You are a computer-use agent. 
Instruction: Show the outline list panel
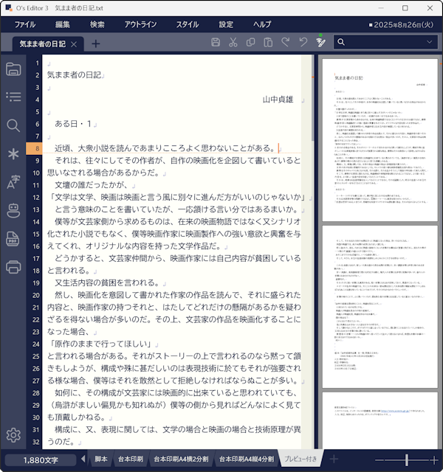click(13, 97)
